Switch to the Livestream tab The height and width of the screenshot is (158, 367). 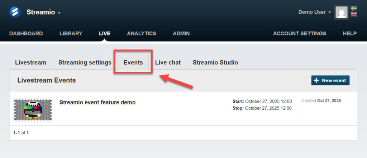click(31, 63)
